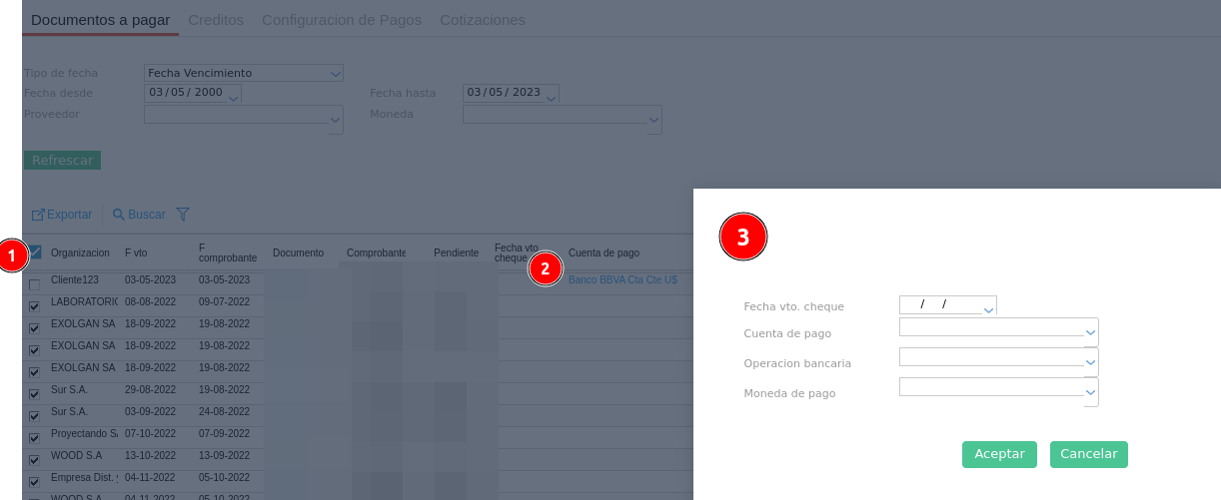Switch to the Creditos tab

coord(216,20)
